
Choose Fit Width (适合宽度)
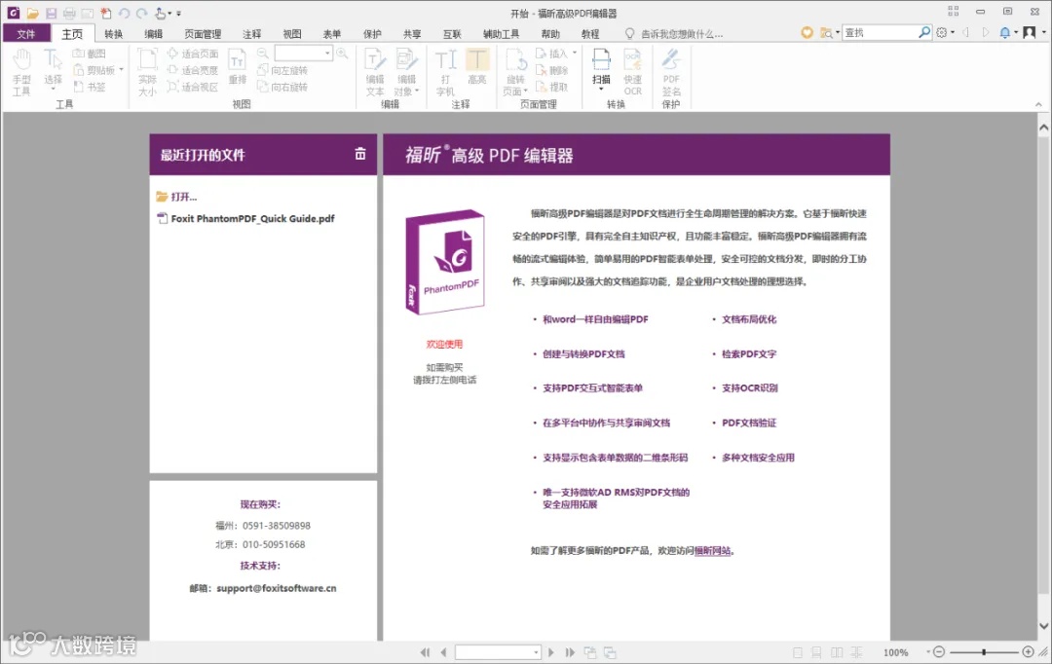[193, 70]
